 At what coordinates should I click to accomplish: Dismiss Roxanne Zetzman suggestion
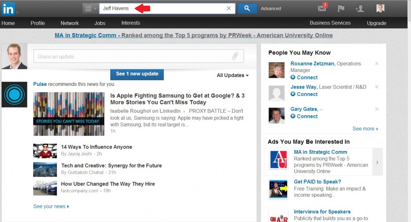(376, 64)
